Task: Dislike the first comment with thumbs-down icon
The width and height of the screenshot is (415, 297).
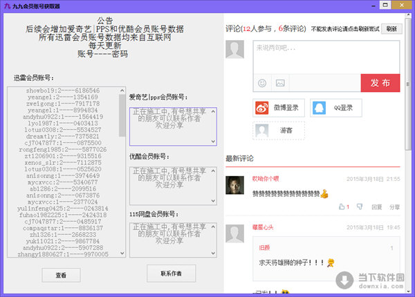Action: 360,207
